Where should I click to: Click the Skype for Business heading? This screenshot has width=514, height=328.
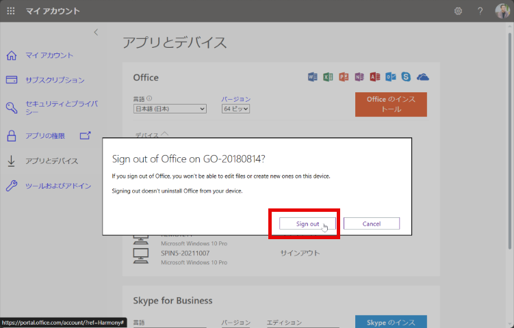click(172, 301)
